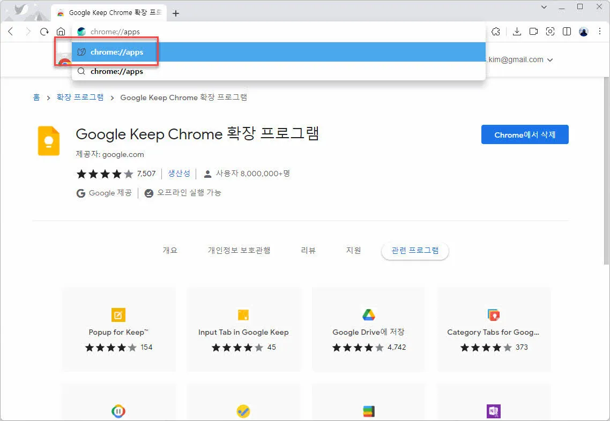This screenshot has width=610, height=421.
Task: Open the profile avatar in the toolbar
Action: point(584,32)
